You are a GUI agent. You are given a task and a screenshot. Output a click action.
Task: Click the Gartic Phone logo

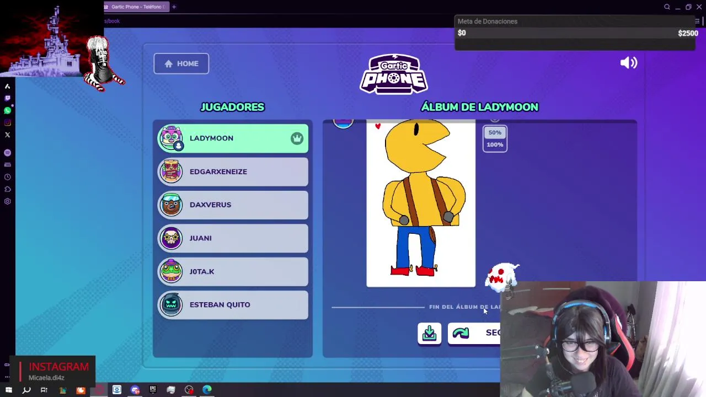click(x=394, y=74)
